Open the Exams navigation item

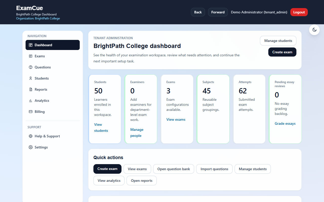coord(53,56)
